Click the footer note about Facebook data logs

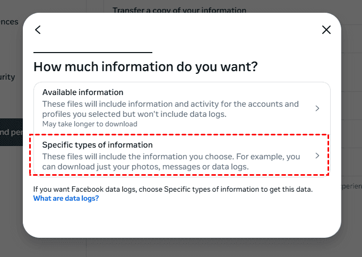click(173, 189)
